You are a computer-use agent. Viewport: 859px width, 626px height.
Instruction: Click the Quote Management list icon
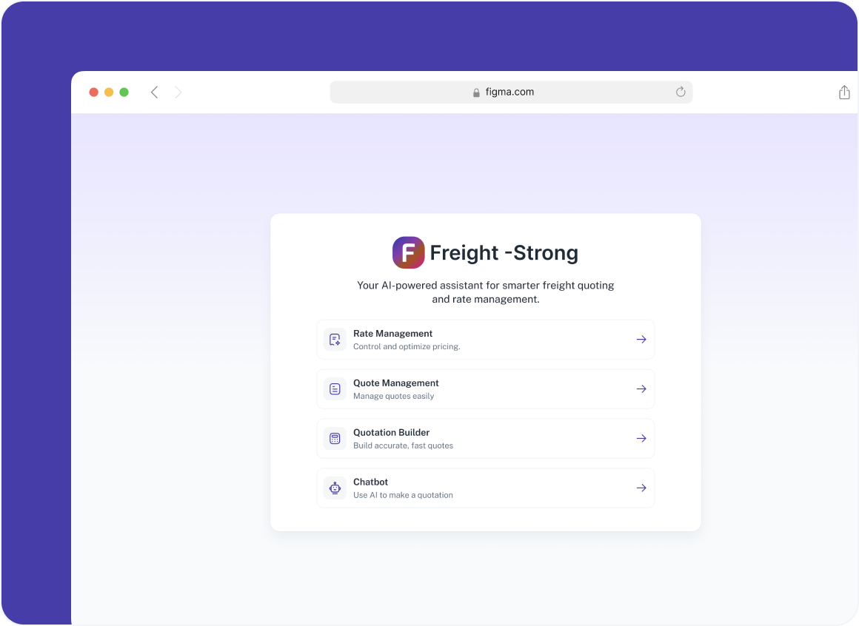tap(335, 389)
